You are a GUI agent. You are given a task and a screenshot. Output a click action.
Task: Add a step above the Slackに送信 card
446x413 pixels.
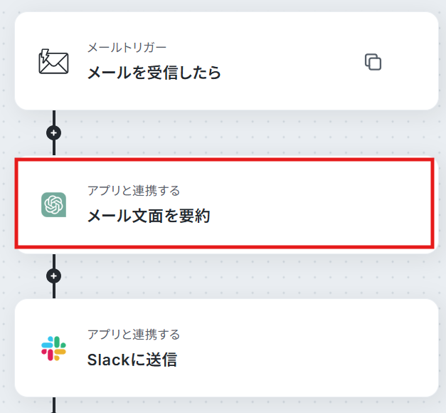click(x=54, y=276)
